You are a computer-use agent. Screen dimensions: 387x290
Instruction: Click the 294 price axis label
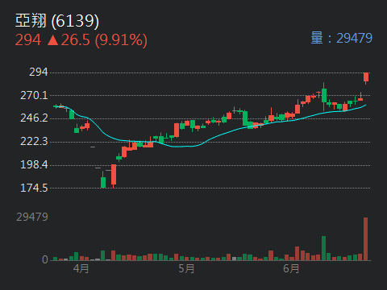click(x=39, y=72)
